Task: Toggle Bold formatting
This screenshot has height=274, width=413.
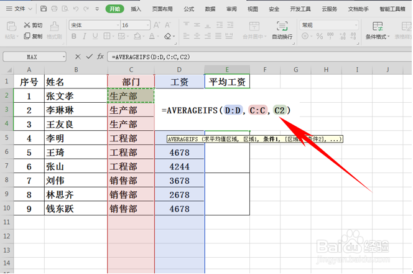Action: click(74, 36)
